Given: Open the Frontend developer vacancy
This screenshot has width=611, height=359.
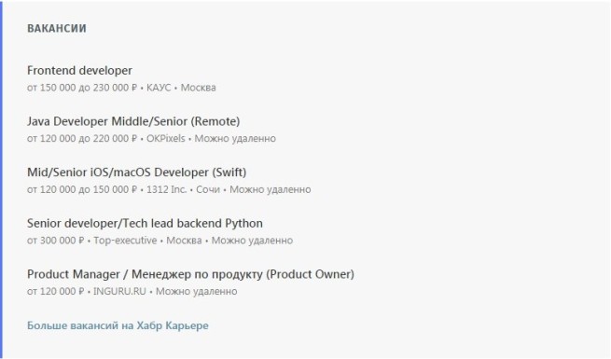Looking at the screenshot, I should point(79,71).
